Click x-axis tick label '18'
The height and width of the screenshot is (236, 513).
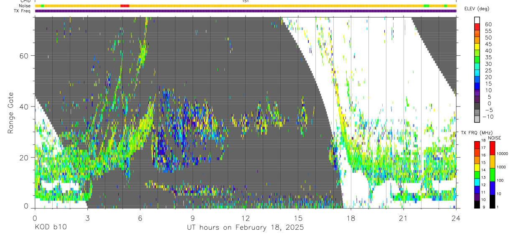point(350,218)
